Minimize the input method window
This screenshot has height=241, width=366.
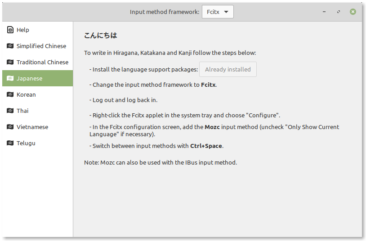point(324,12)
